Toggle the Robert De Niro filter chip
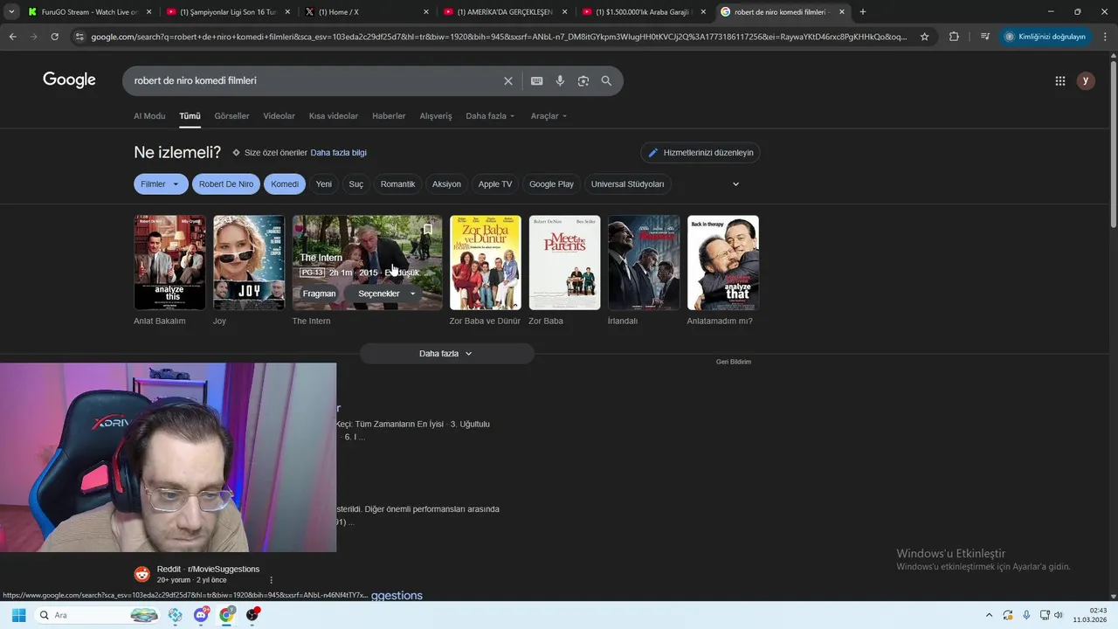Viewport: 1118px width, 629px height. point(226,184)
